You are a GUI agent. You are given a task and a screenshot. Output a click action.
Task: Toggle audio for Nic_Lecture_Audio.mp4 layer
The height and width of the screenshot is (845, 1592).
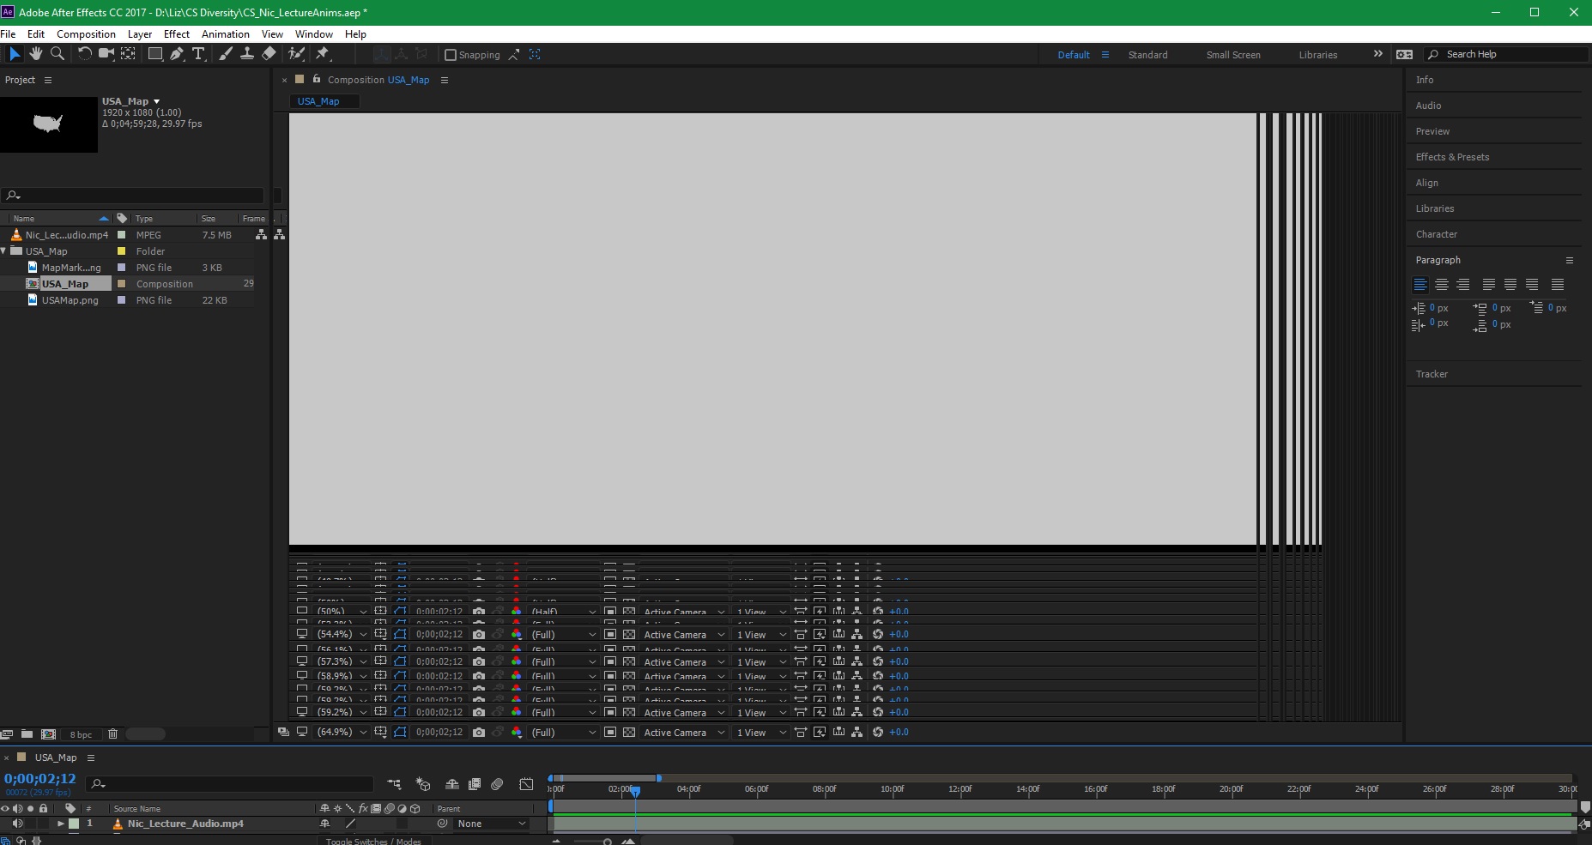click(x=18, y=824)
